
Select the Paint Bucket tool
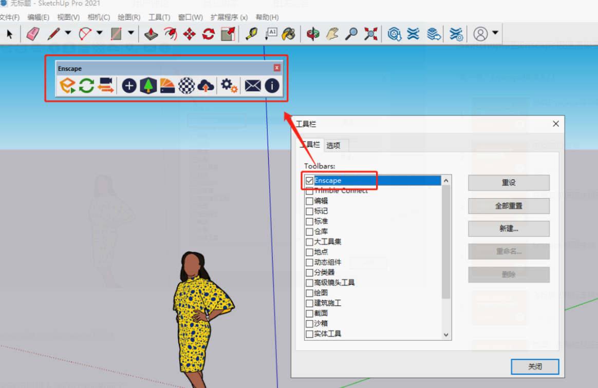(x=289, y=34)
